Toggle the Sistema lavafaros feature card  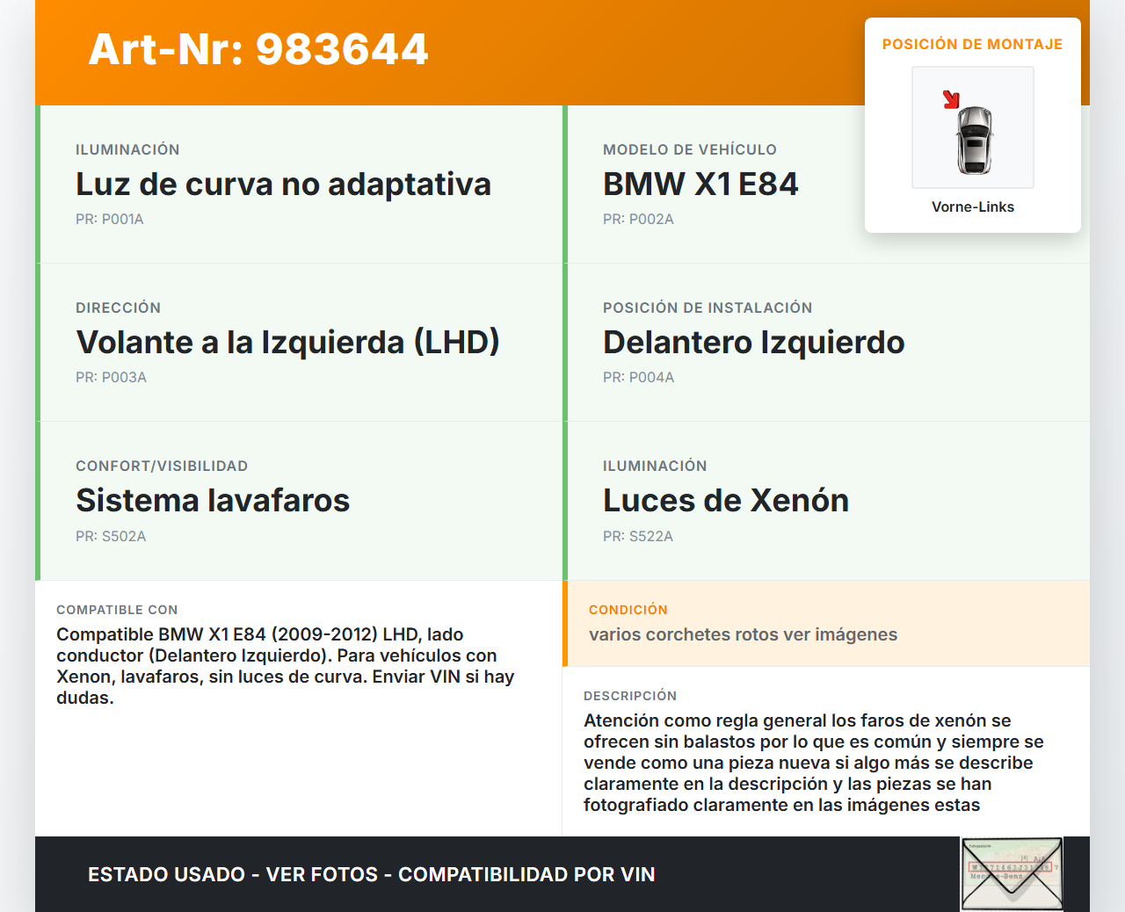click(299, 501)
